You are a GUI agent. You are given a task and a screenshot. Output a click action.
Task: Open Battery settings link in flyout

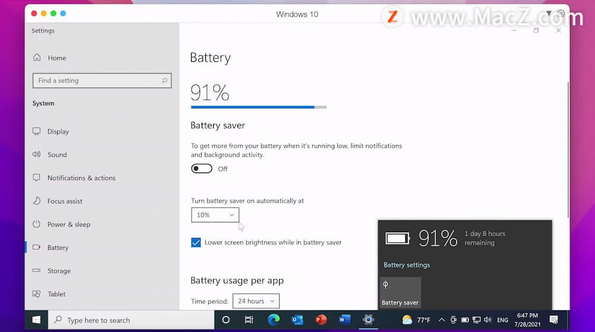click(x=407, y=265)
